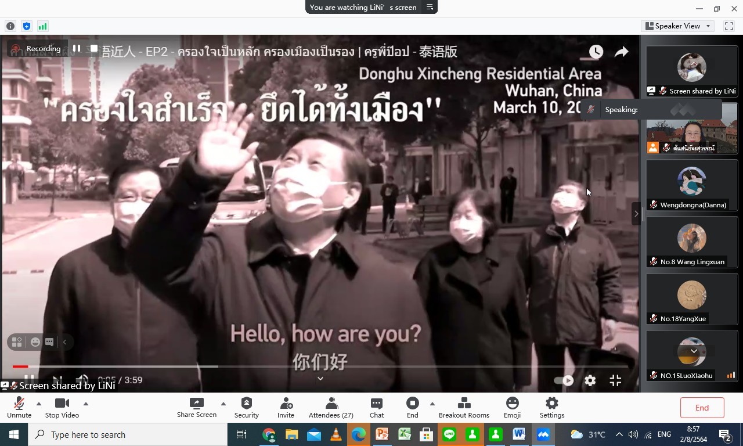Seek on the YouTube video progress bar
This screenshot has height=446, width=743.
(x=320, y=366)
